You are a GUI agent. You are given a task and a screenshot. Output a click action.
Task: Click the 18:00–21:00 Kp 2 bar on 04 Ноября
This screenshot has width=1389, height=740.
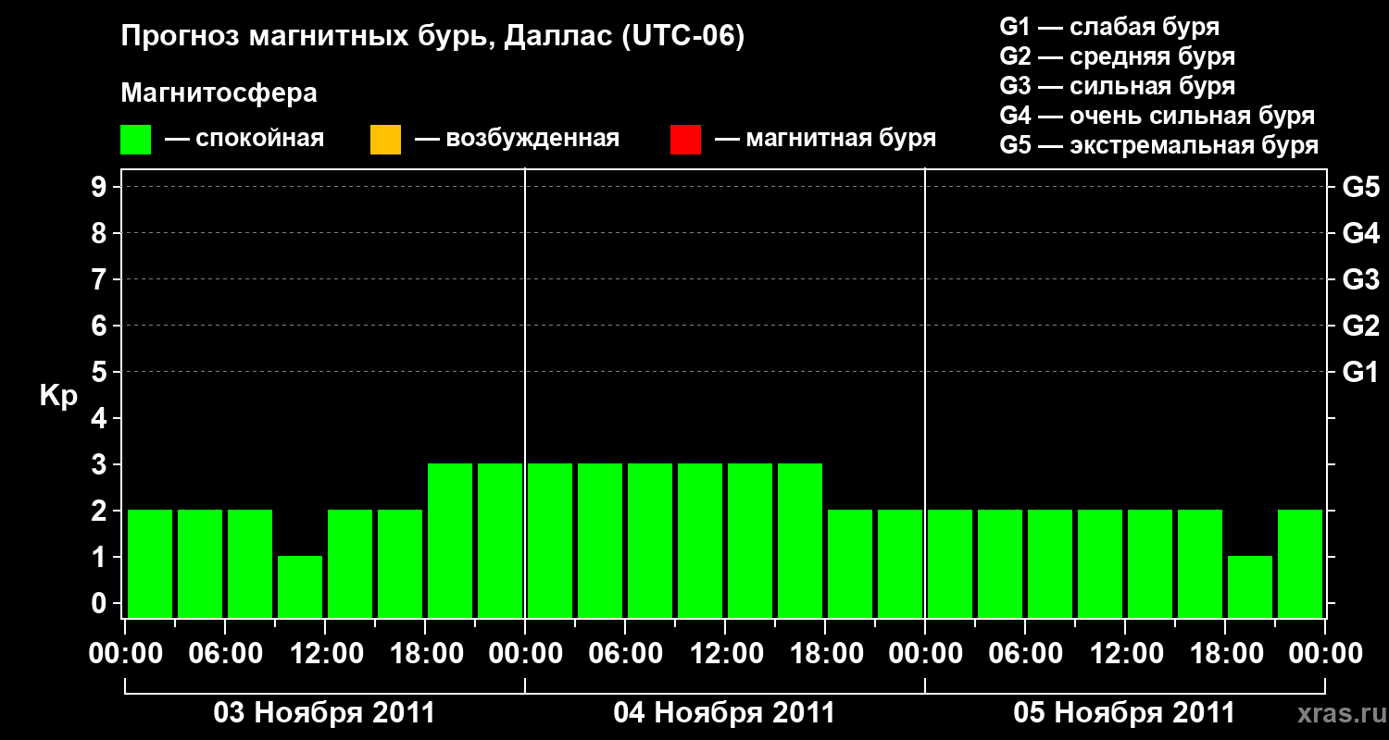click(x=850, y=563)
